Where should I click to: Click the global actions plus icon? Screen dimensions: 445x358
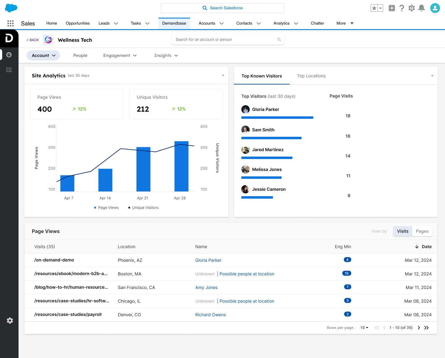click(x=392, y=8)
